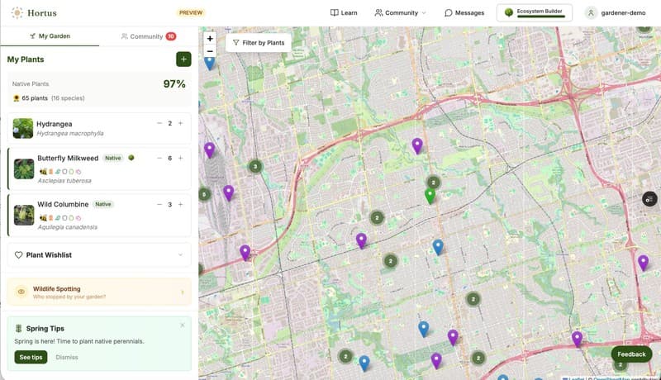Zoom out on the map
Screen dimensions: 661x380
click(210, 51)
